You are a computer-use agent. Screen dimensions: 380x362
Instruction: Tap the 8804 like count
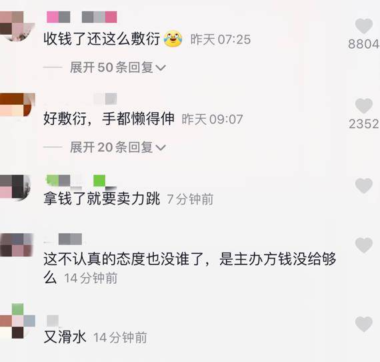[x=363, y=44]
